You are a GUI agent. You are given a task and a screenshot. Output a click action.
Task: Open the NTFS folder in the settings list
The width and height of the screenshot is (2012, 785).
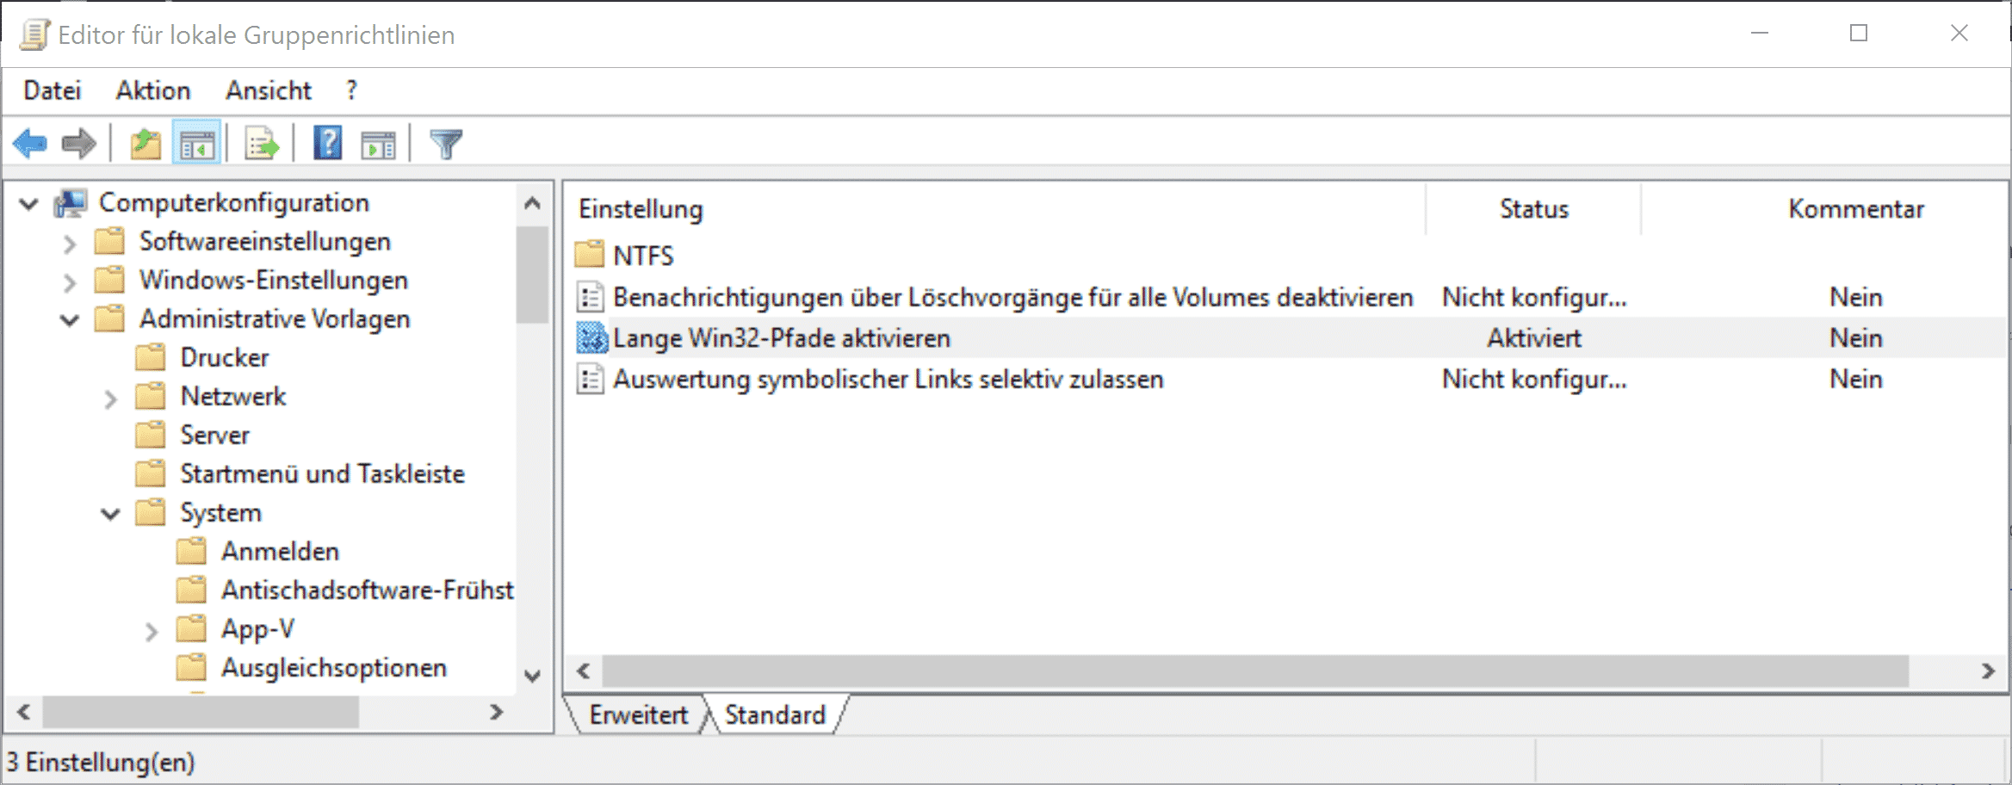point(643,255)
